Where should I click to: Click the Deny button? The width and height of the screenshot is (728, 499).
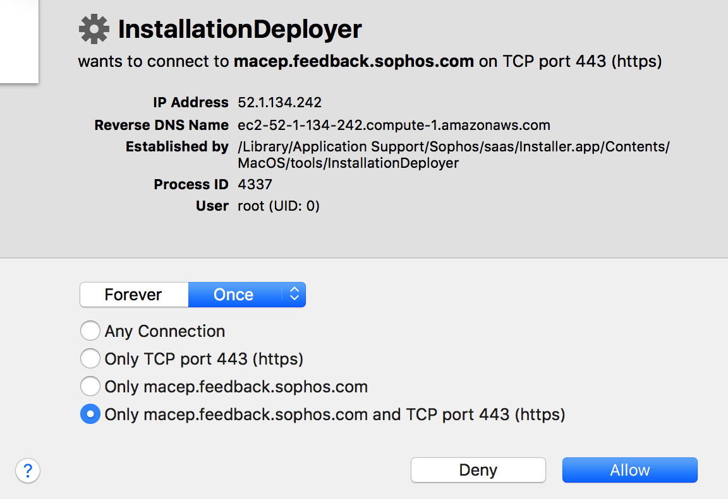[478, 470]
